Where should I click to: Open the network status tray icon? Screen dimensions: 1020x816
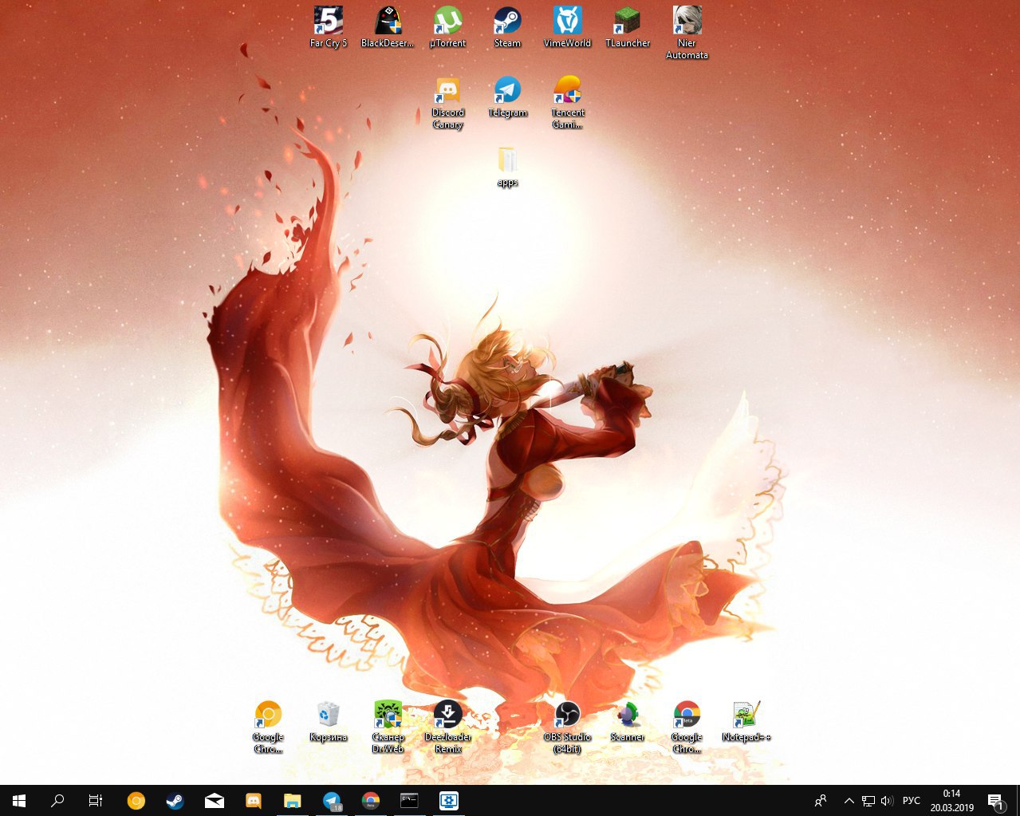pyautogui.click(x=868, y=801)
